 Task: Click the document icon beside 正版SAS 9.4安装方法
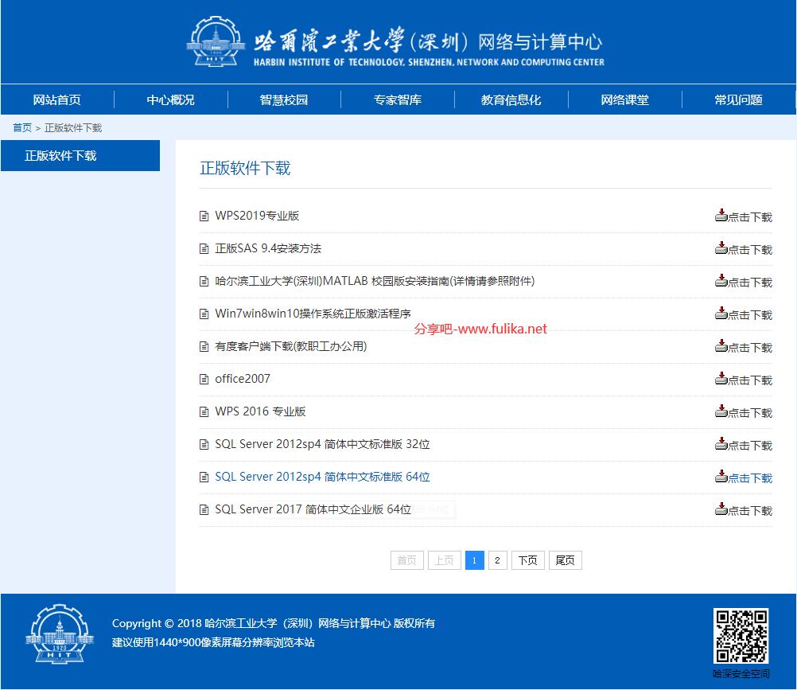pyautogui.click(x=204, y=248)
